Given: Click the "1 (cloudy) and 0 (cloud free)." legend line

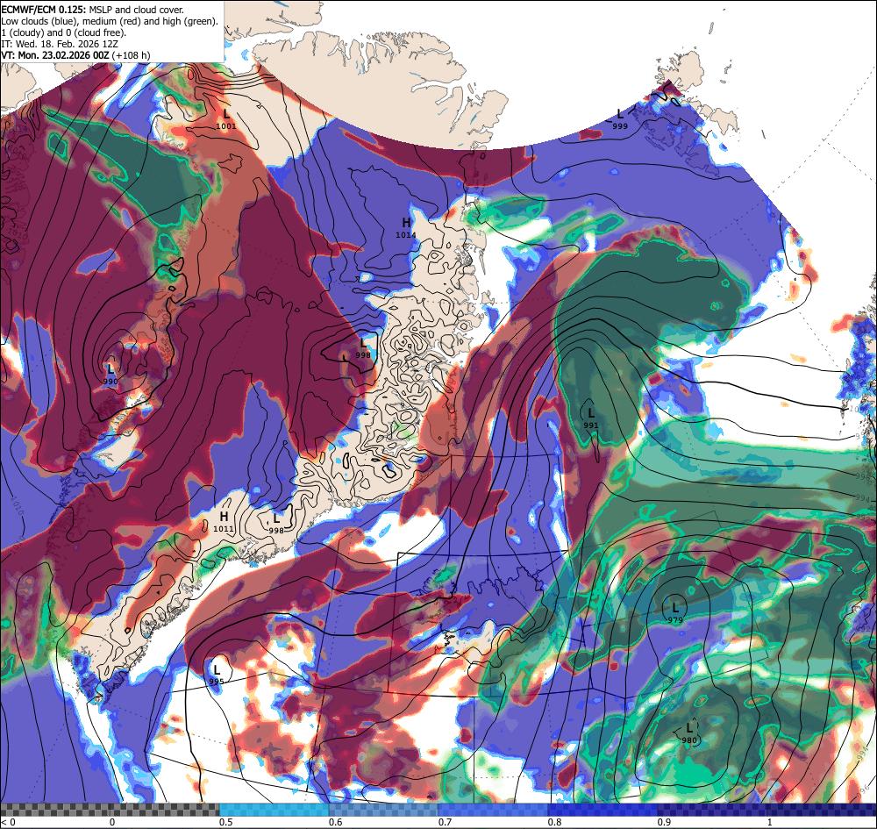Looking at the screenshot, I should click(x=64, y=32).
